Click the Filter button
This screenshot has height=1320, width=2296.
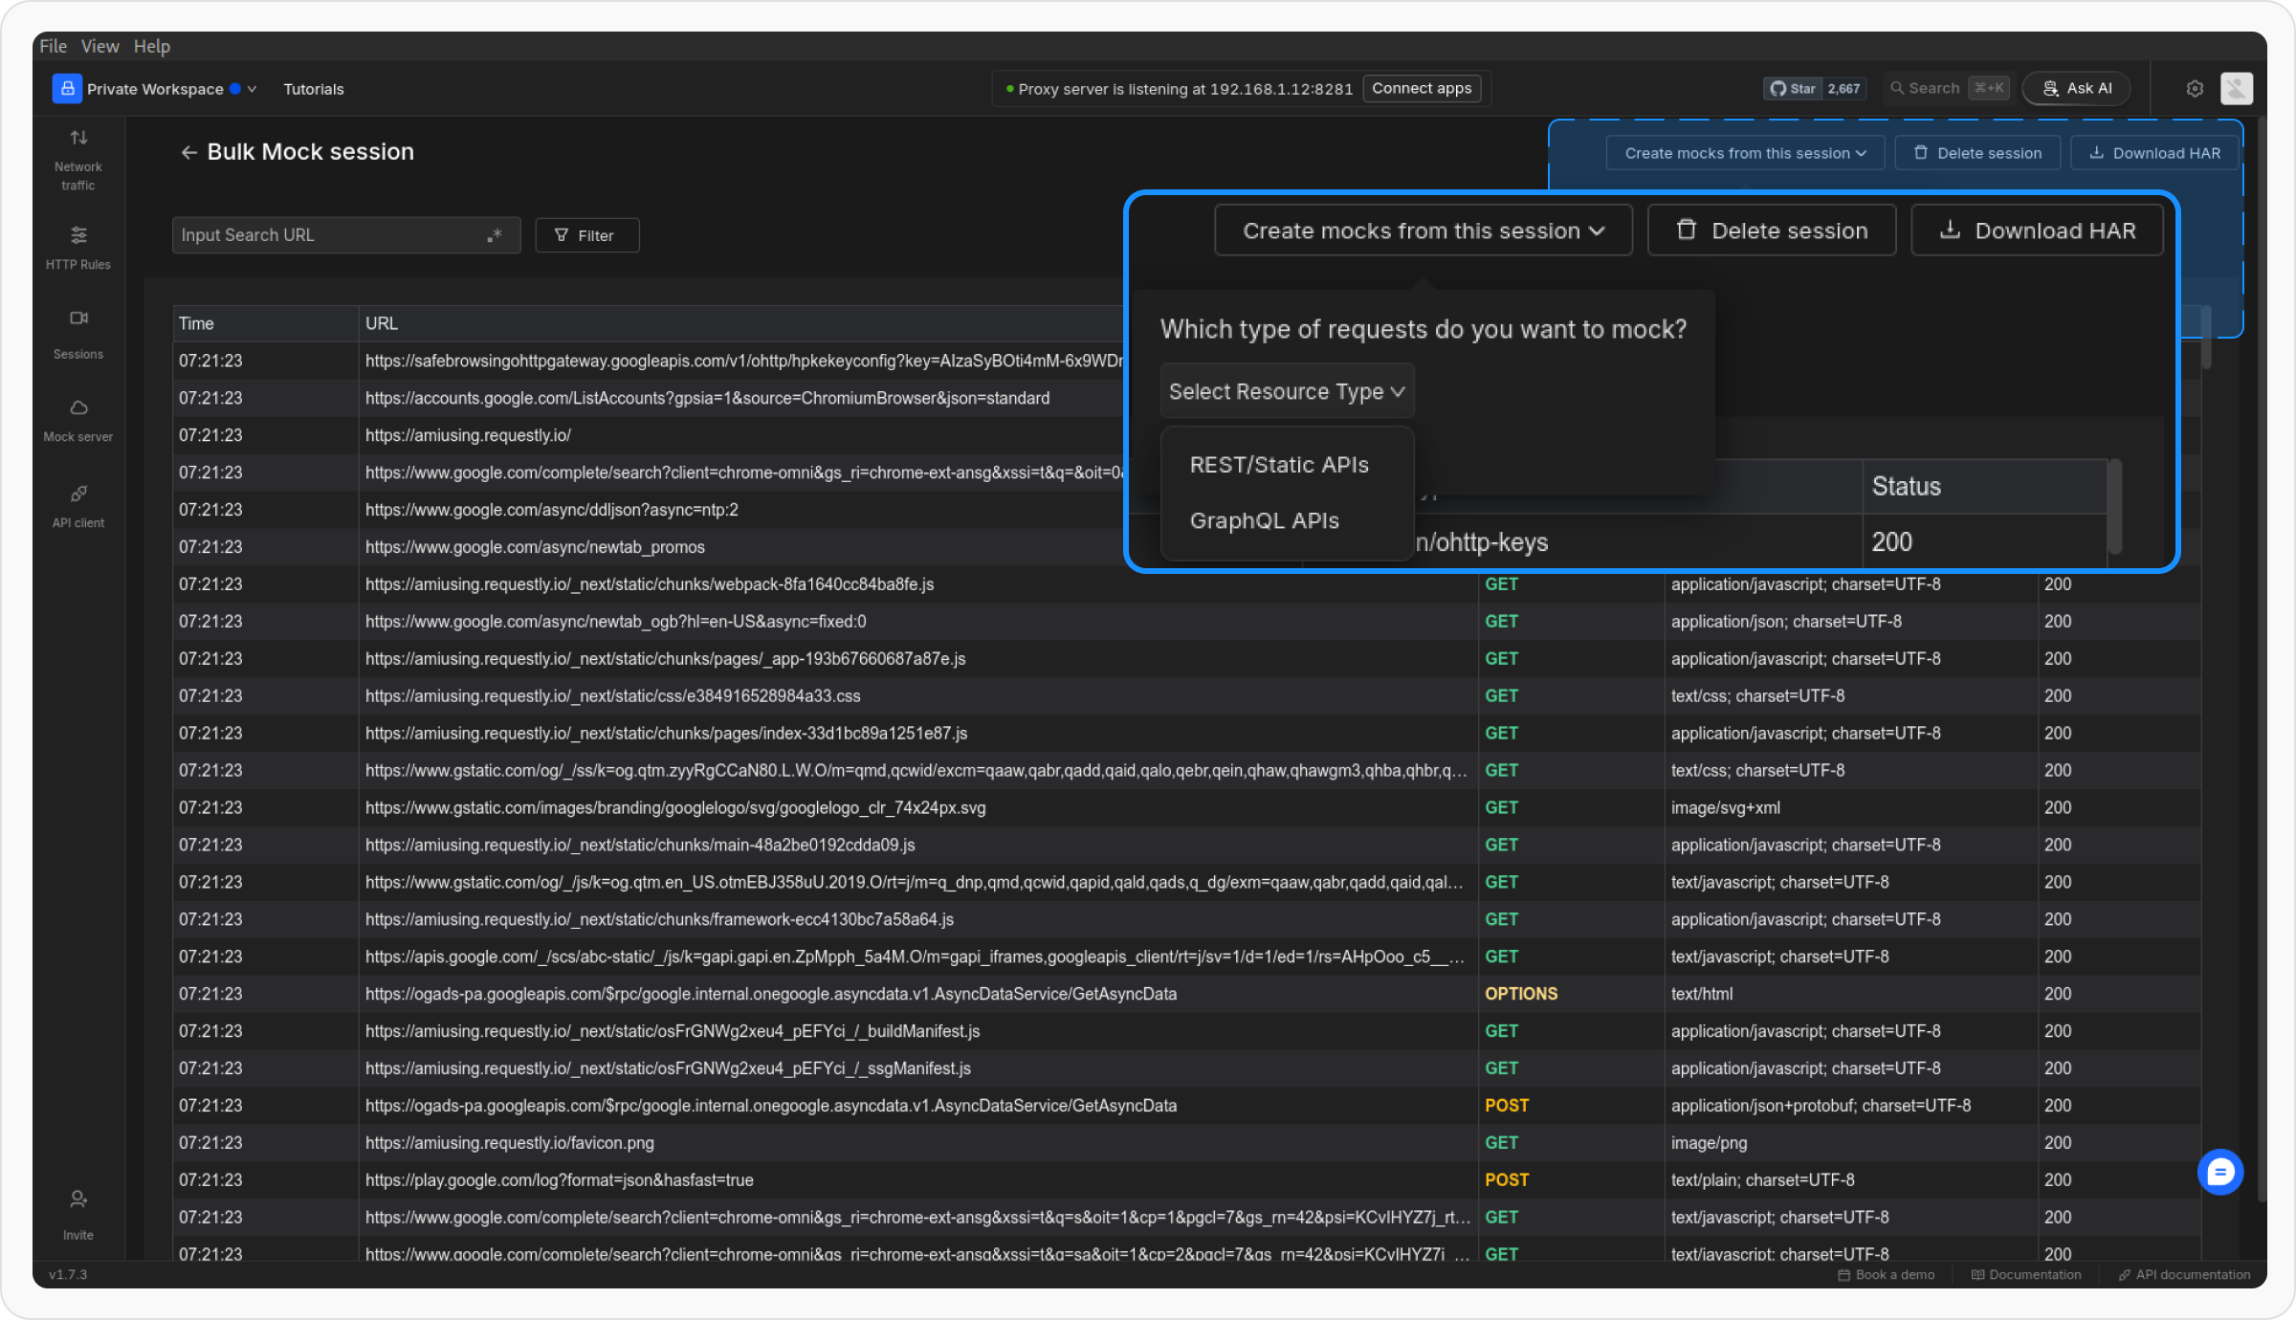click(x=585, y=235)
